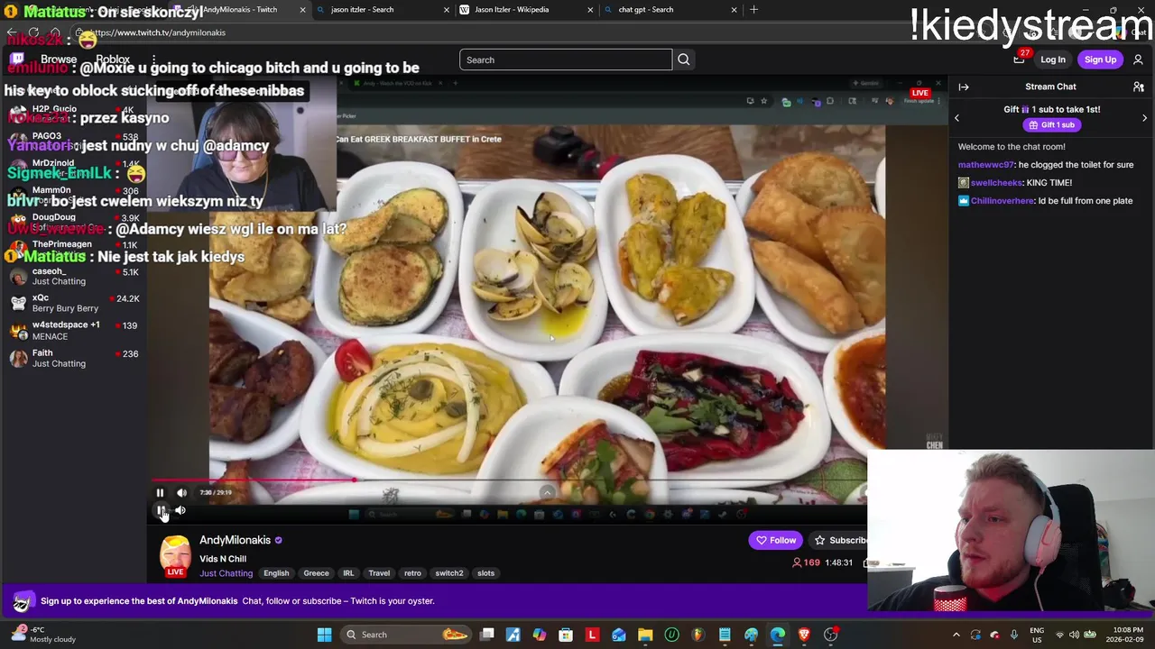This screenshot has width=1155, height=649.
Task: Select the English tag
Action: 276,573
